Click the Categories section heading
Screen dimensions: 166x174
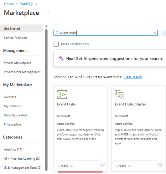click(x=13, y=137)
